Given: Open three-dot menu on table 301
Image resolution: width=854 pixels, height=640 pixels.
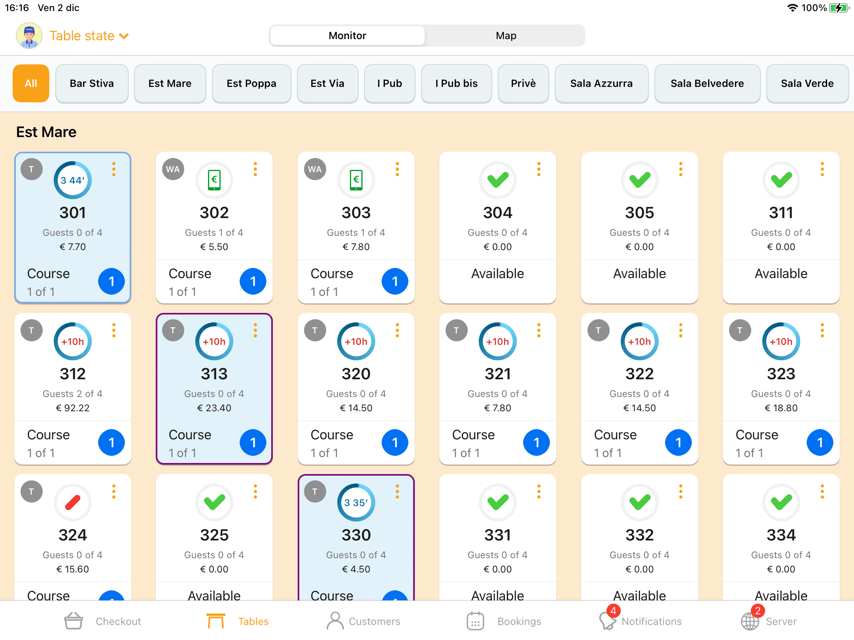Looking at the screenshot, I should [114, 169].
